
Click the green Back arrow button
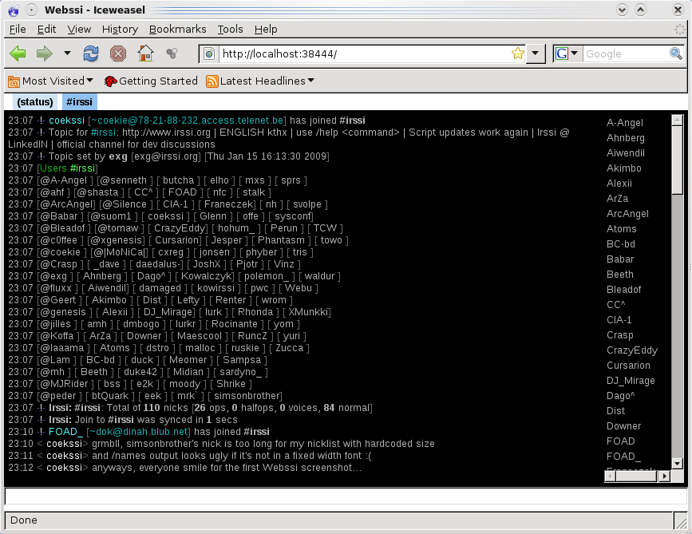18,53
